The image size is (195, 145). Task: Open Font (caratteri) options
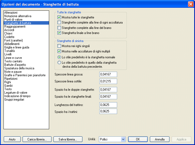(26, 40)
